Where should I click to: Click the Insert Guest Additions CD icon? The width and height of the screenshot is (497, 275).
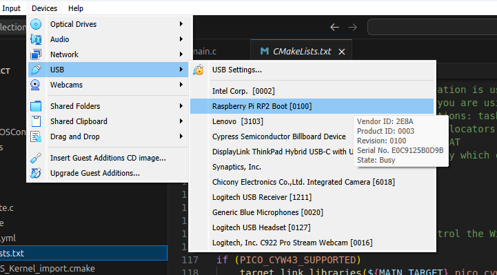[36, 158]
